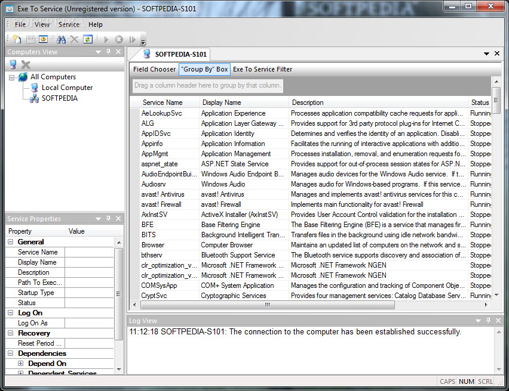Collapse the All Computers tree node

(12, 77)
